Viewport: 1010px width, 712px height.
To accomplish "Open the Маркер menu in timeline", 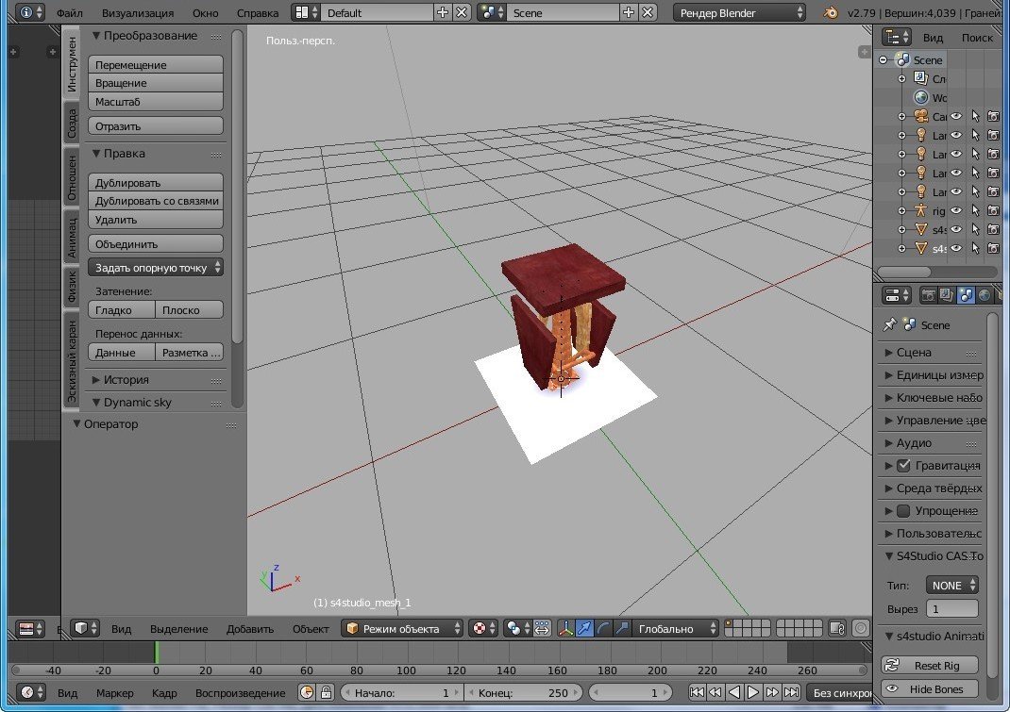I will click(114, 693).
